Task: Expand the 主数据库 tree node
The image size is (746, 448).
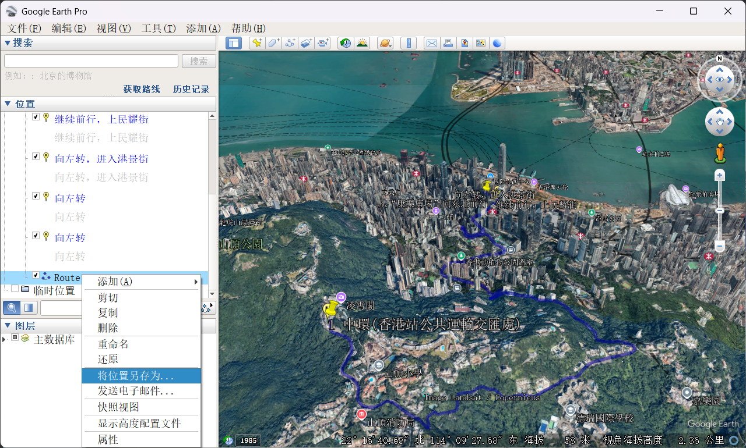Action: [5, 339]
